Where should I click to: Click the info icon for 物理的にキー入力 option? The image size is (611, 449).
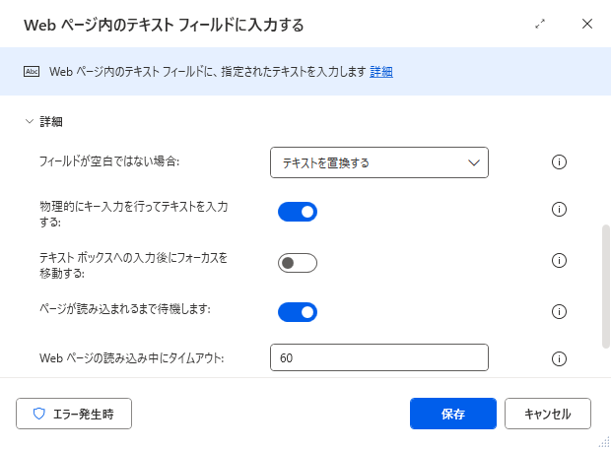[x=559, y=210]
